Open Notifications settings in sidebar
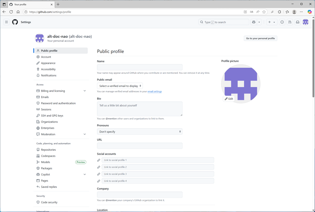Image resolution: width=315 pixels, height=212 pixels. point(61,75)
